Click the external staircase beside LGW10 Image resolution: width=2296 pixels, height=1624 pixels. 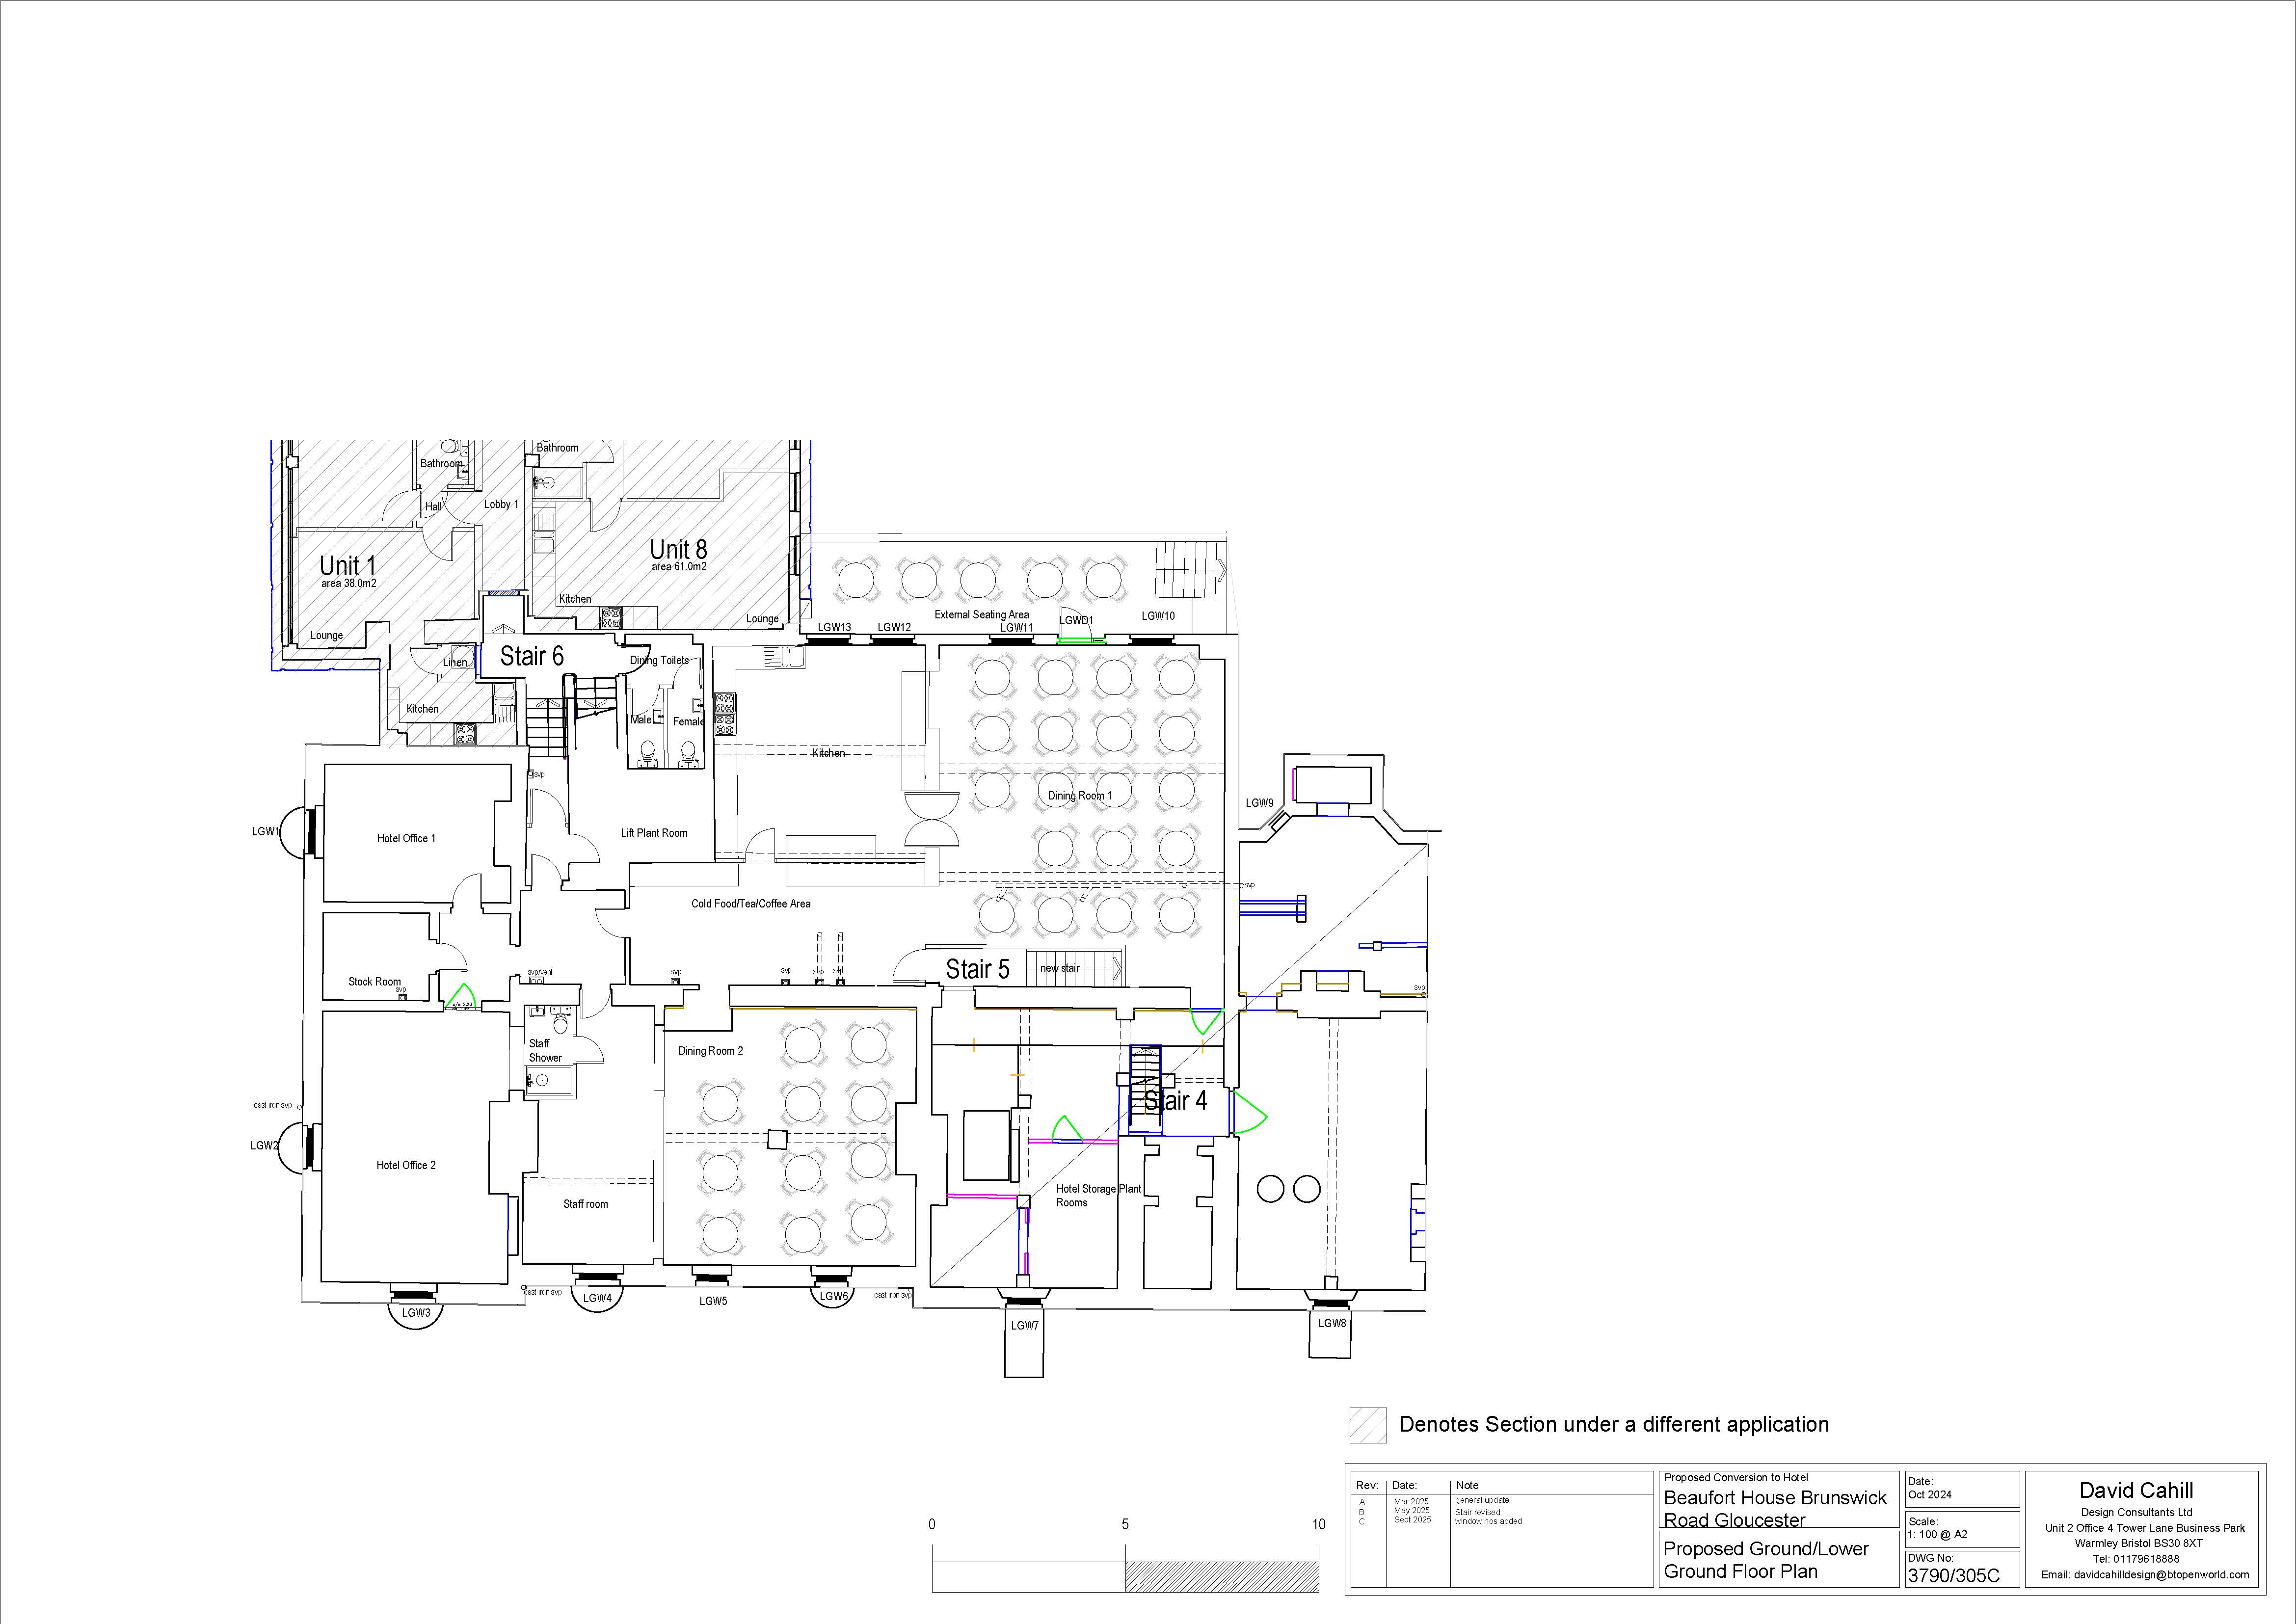point(1189,569)
